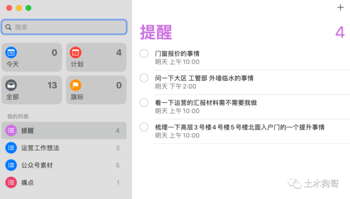Click the 门窗报价的事情 reminder title
The width and height of the screenshot is (350, 199).
(177, 54)
